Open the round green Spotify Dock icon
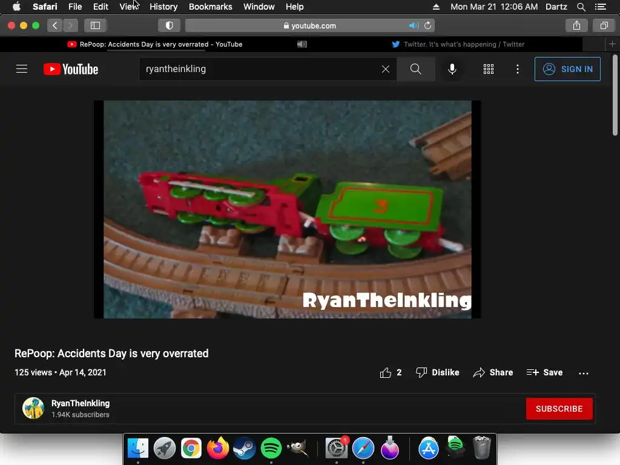The height and width of the screenshot is (465, 620). [271, 448]
